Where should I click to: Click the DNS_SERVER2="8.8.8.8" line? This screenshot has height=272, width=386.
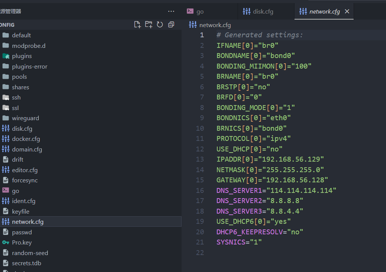point(260,201)
